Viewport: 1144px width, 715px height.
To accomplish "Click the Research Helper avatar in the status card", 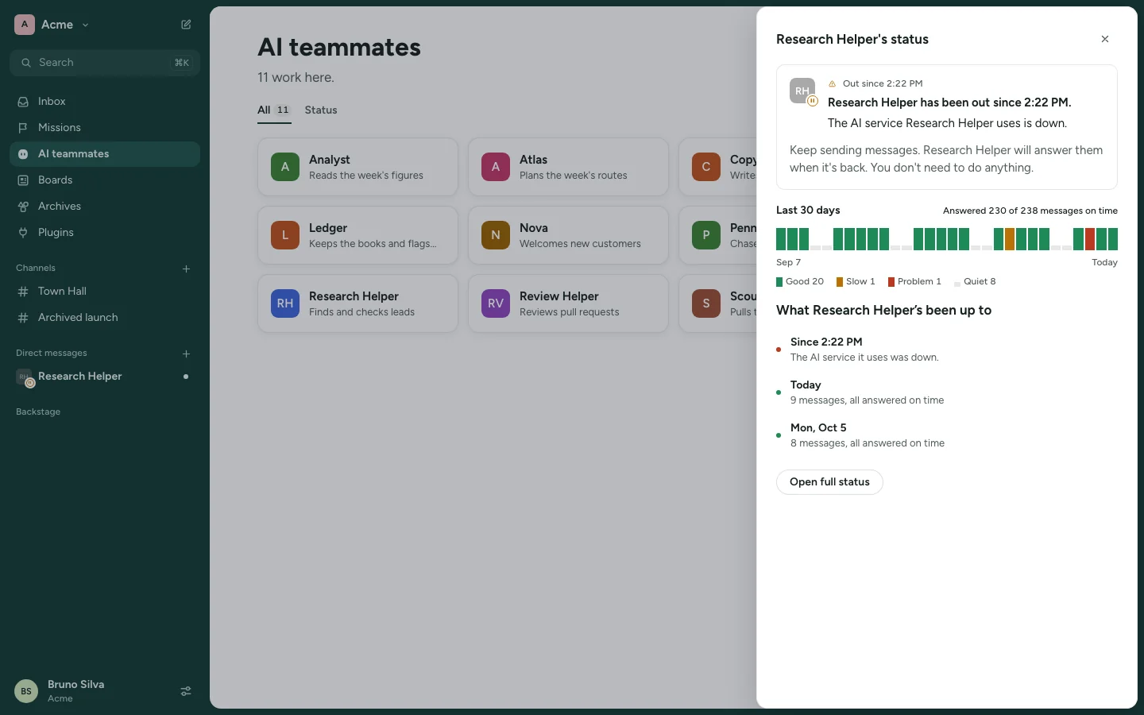I will (x=802, y=91).
